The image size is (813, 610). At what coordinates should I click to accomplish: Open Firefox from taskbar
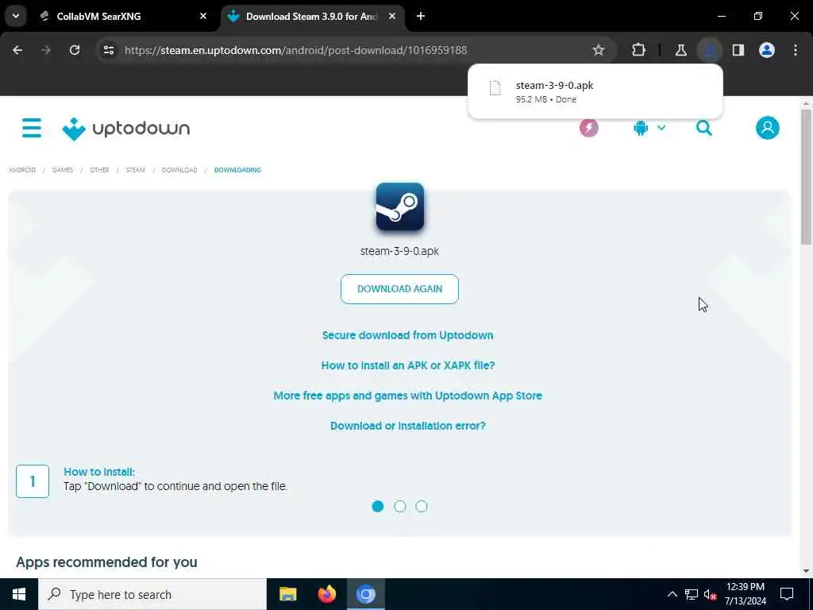(326, 594)
